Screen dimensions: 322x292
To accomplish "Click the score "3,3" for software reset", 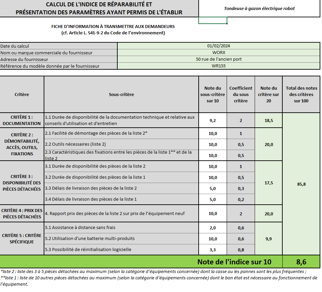I will click(x=213, y=250).
